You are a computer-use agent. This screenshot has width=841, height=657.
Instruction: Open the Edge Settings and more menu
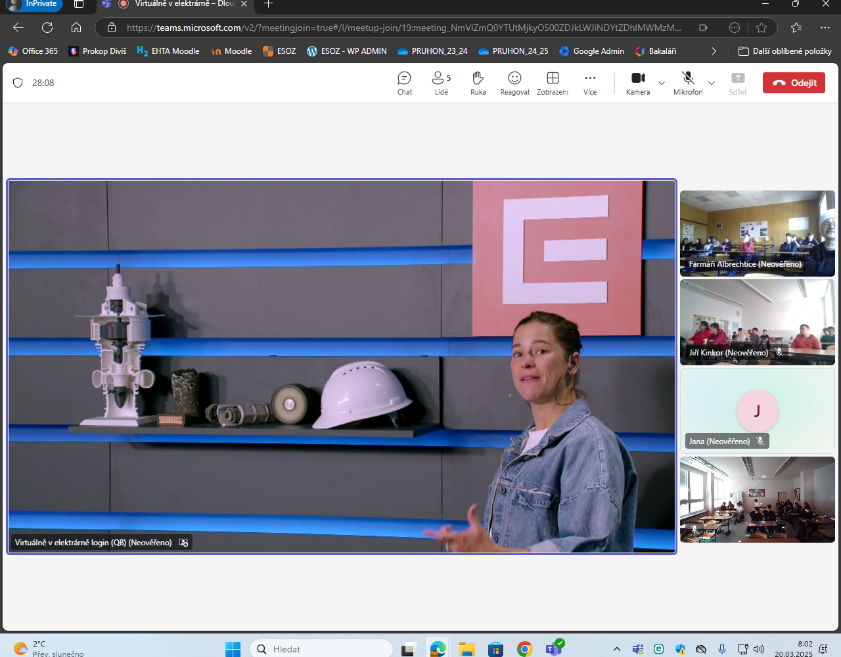825,28
